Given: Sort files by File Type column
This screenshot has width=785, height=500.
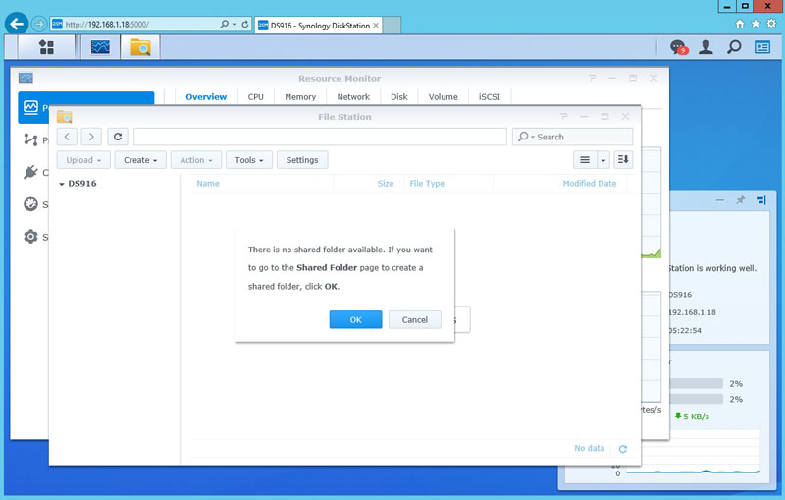Looking at the screenshot, I should coord(427,184).
